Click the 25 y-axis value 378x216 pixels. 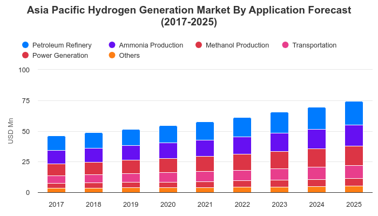[26, 162]
